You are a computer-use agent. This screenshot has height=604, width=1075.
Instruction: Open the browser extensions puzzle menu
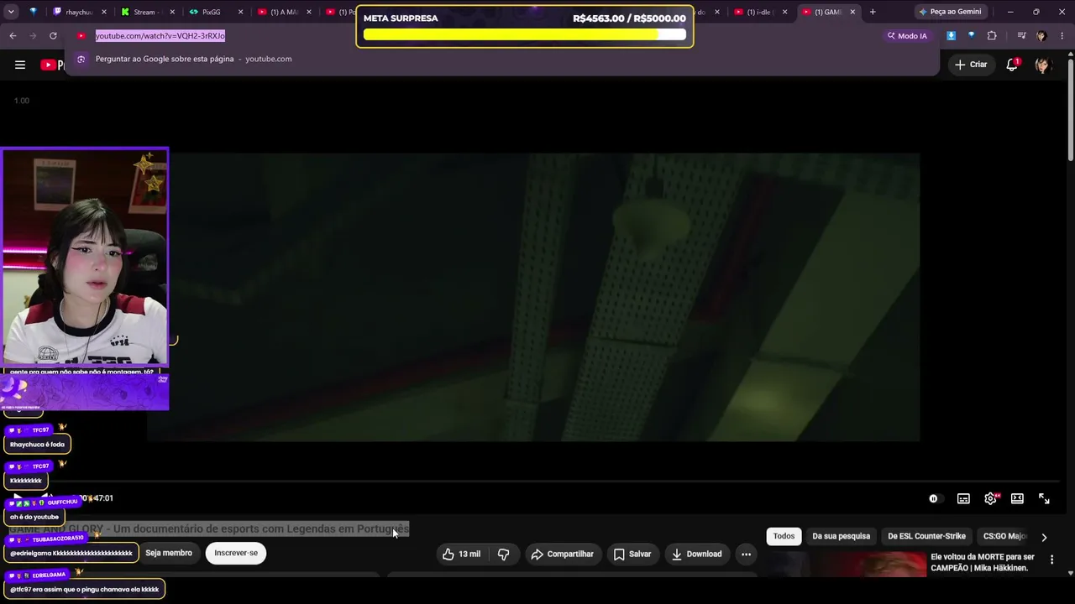point(992,36)
